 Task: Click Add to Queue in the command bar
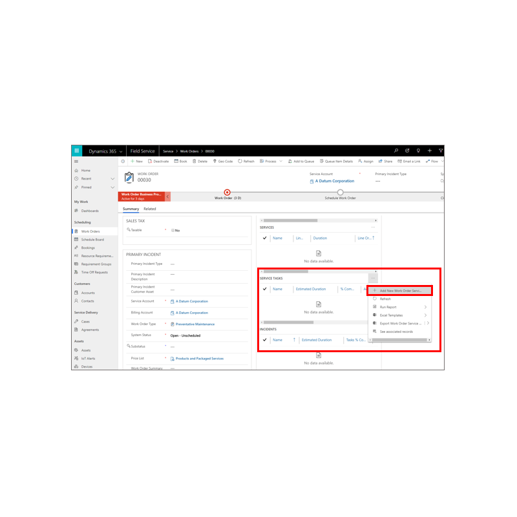pos(301,161)
